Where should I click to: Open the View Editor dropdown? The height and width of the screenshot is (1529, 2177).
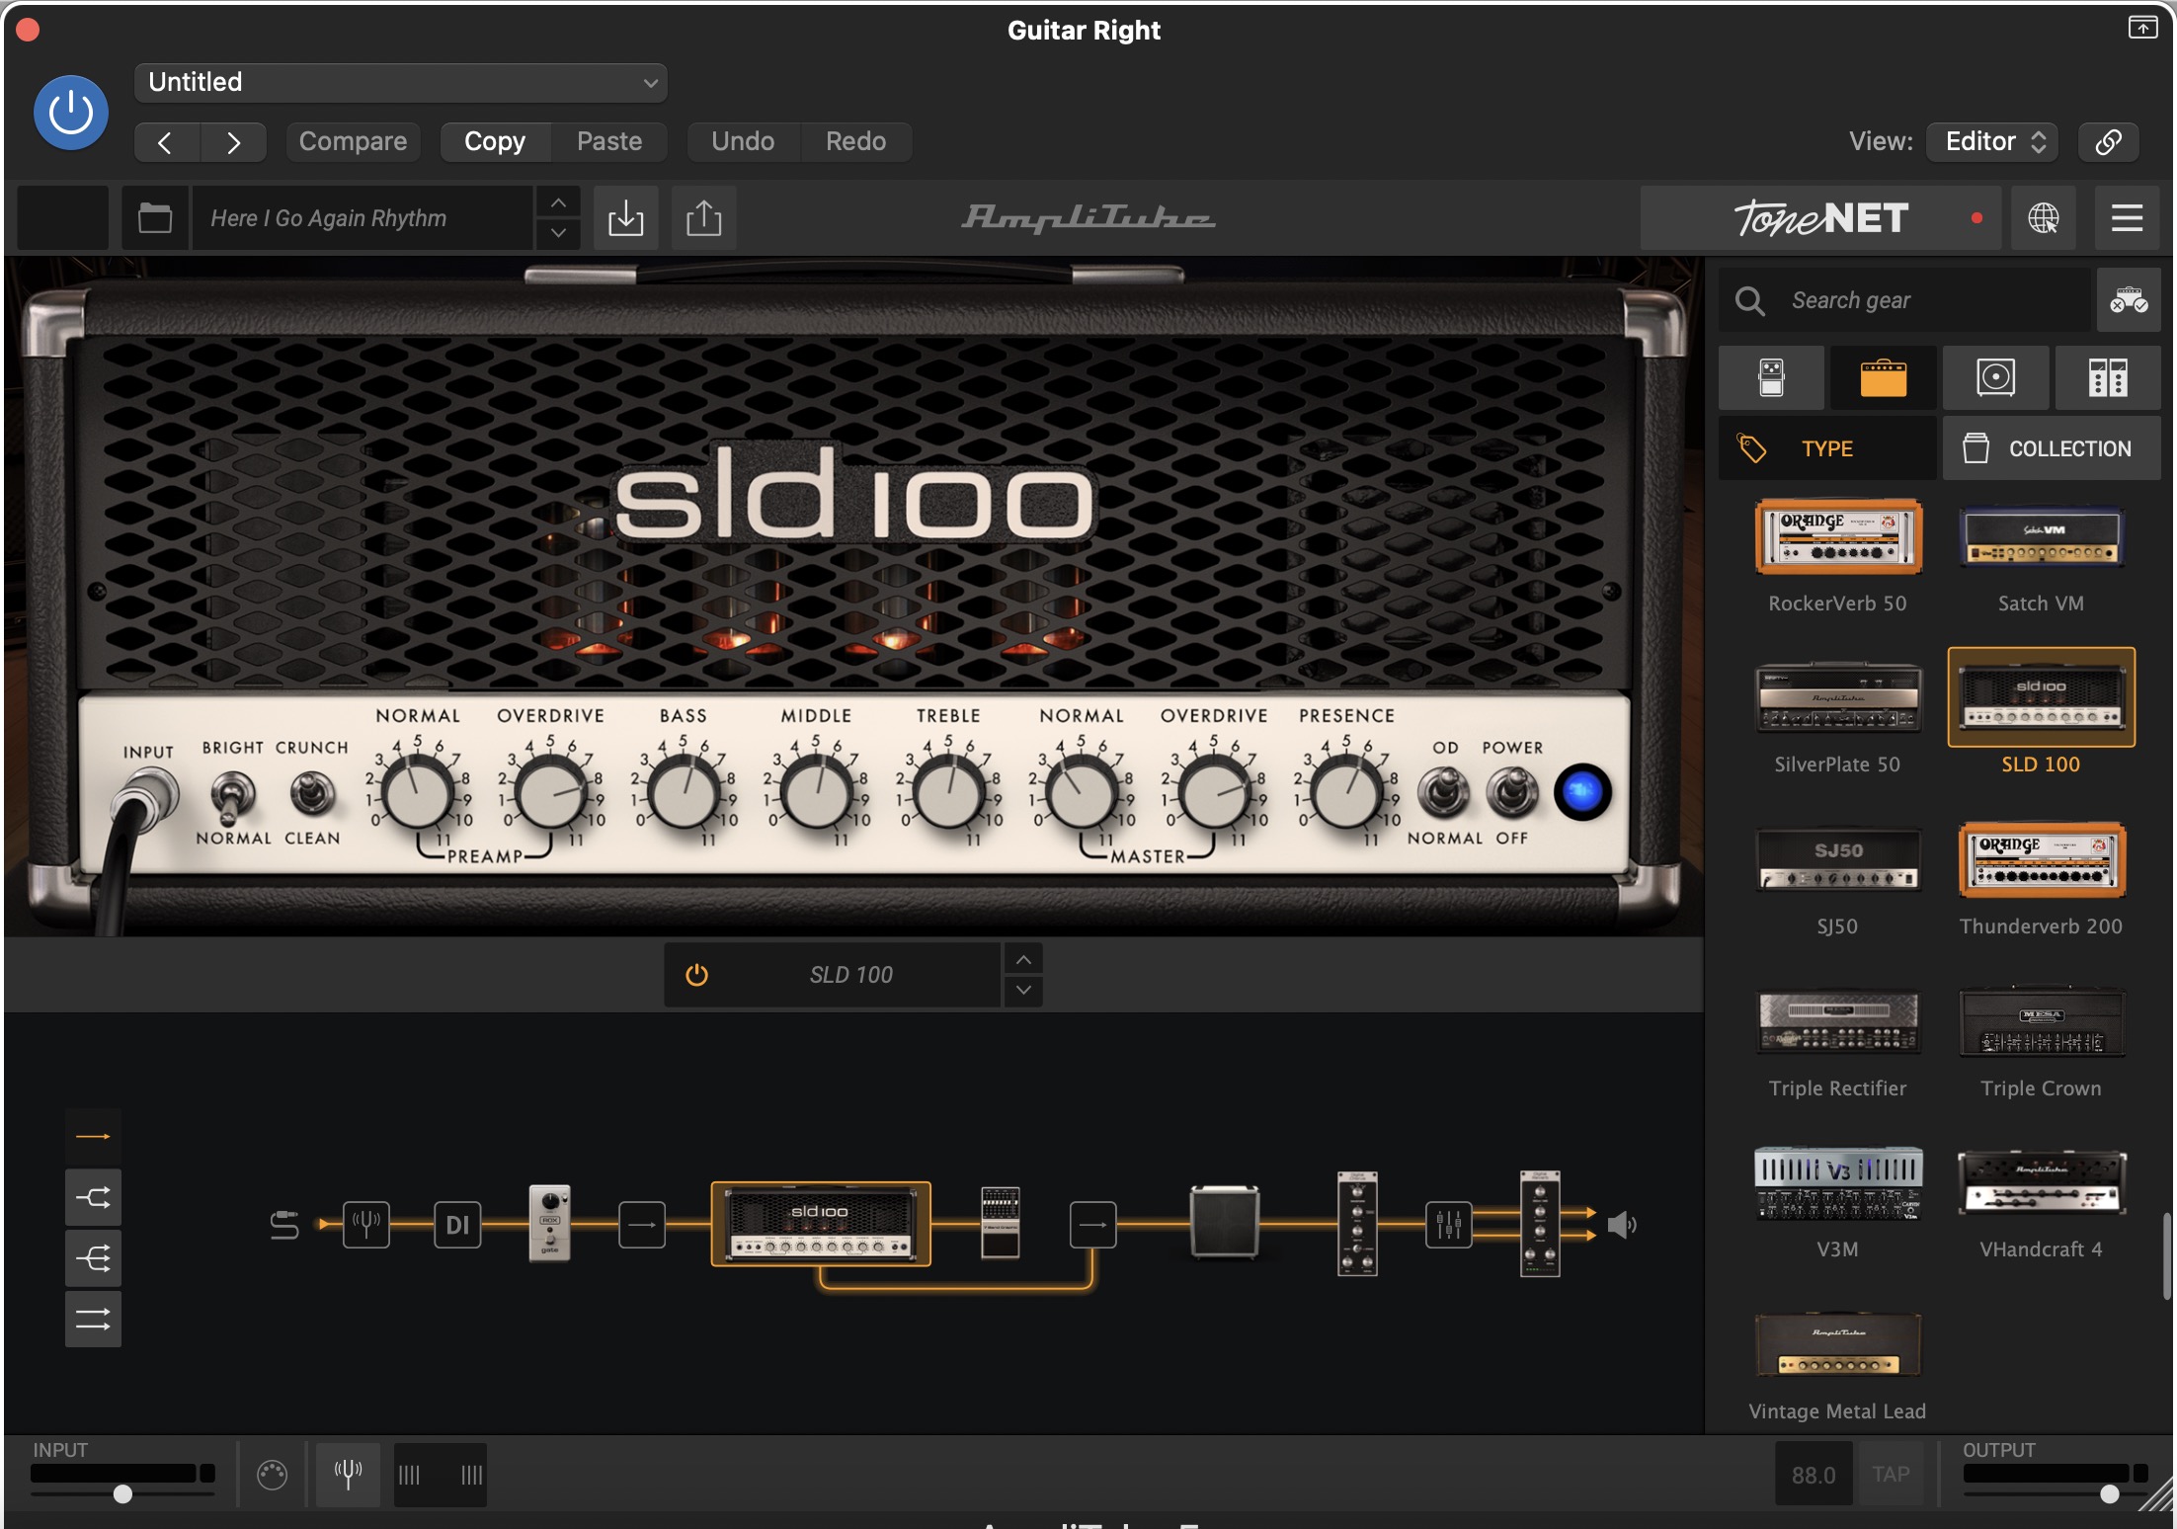click(1994, 141)
